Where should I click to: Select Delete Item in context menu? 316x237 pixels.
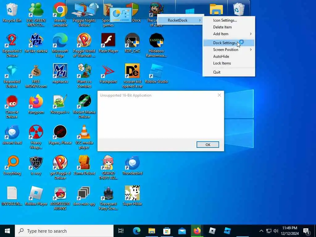click(229, 27)
